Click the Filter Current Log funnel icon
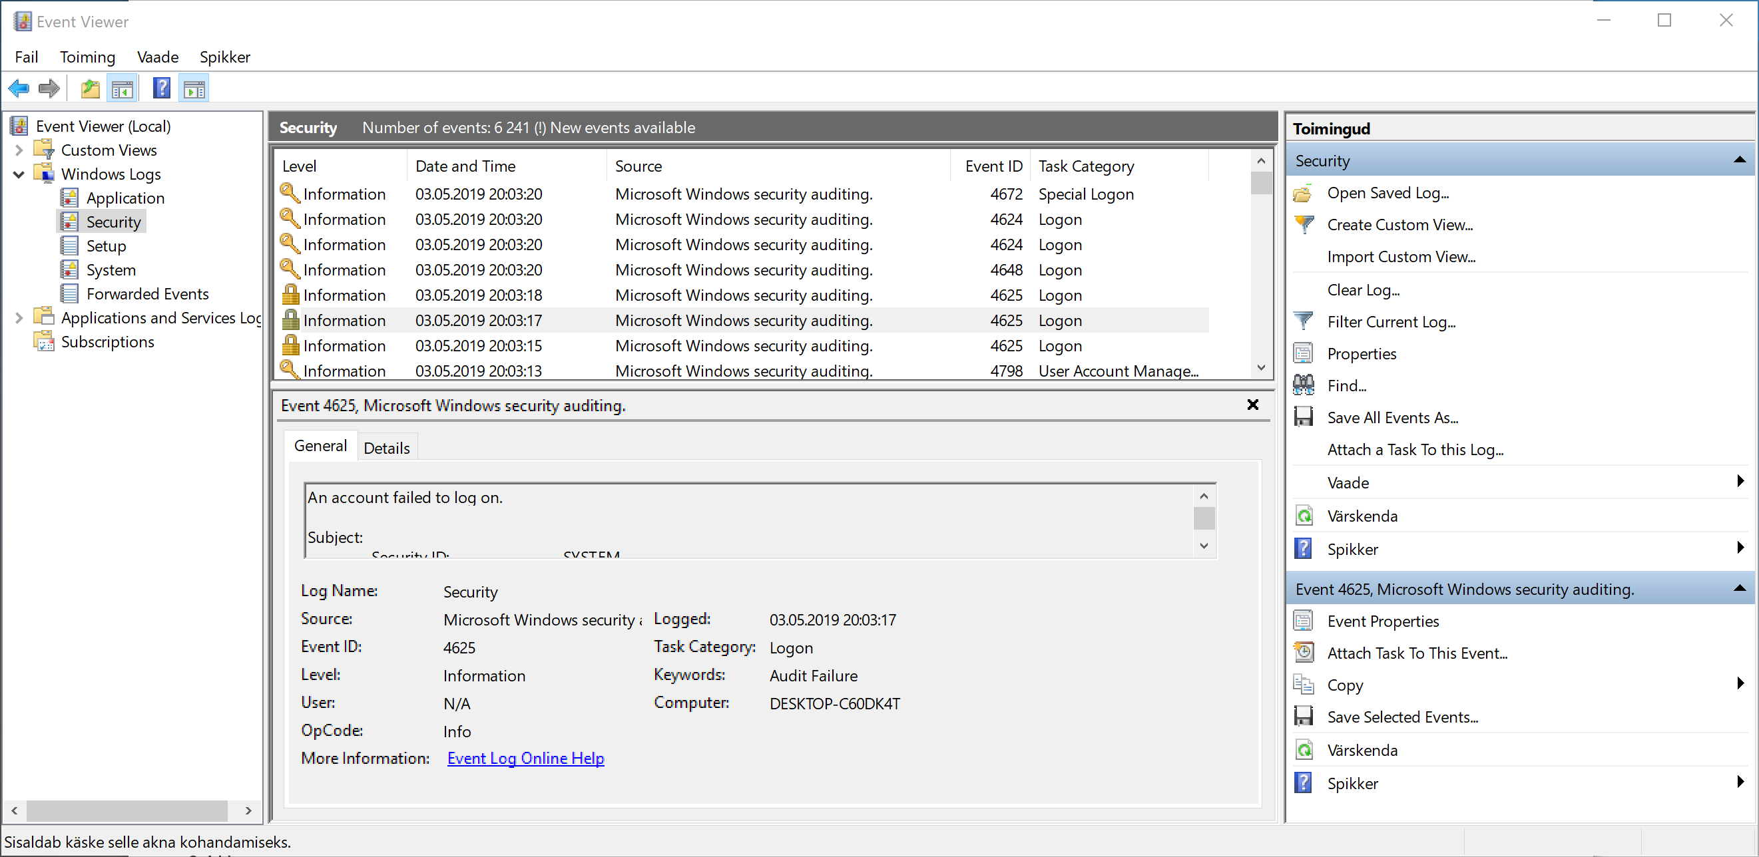Screen dimensions: 1759x857 point(1303,321)
